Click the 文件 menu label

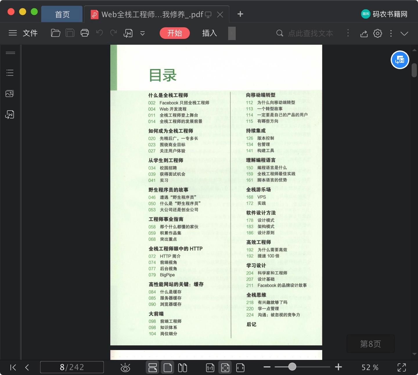point(30,33)
